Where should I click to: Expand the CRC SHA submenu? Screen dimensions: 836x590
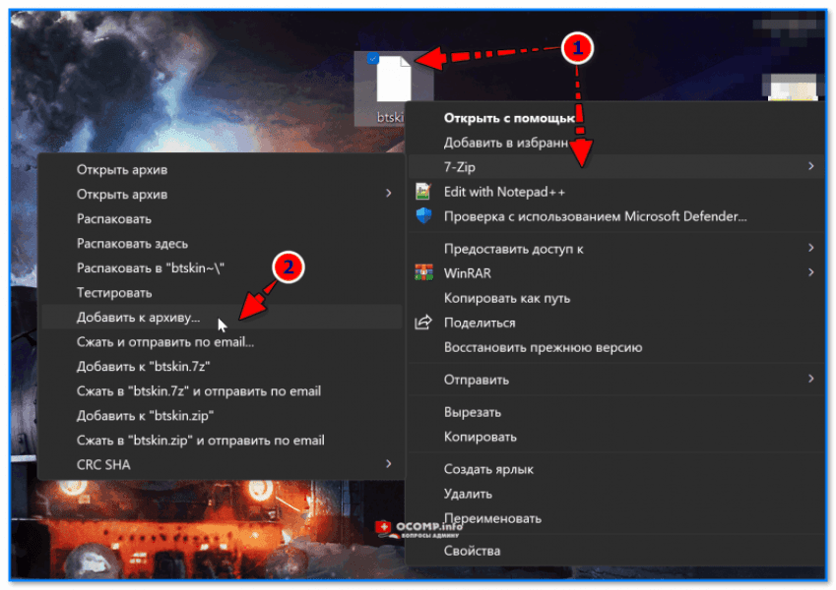pos(387,463)
